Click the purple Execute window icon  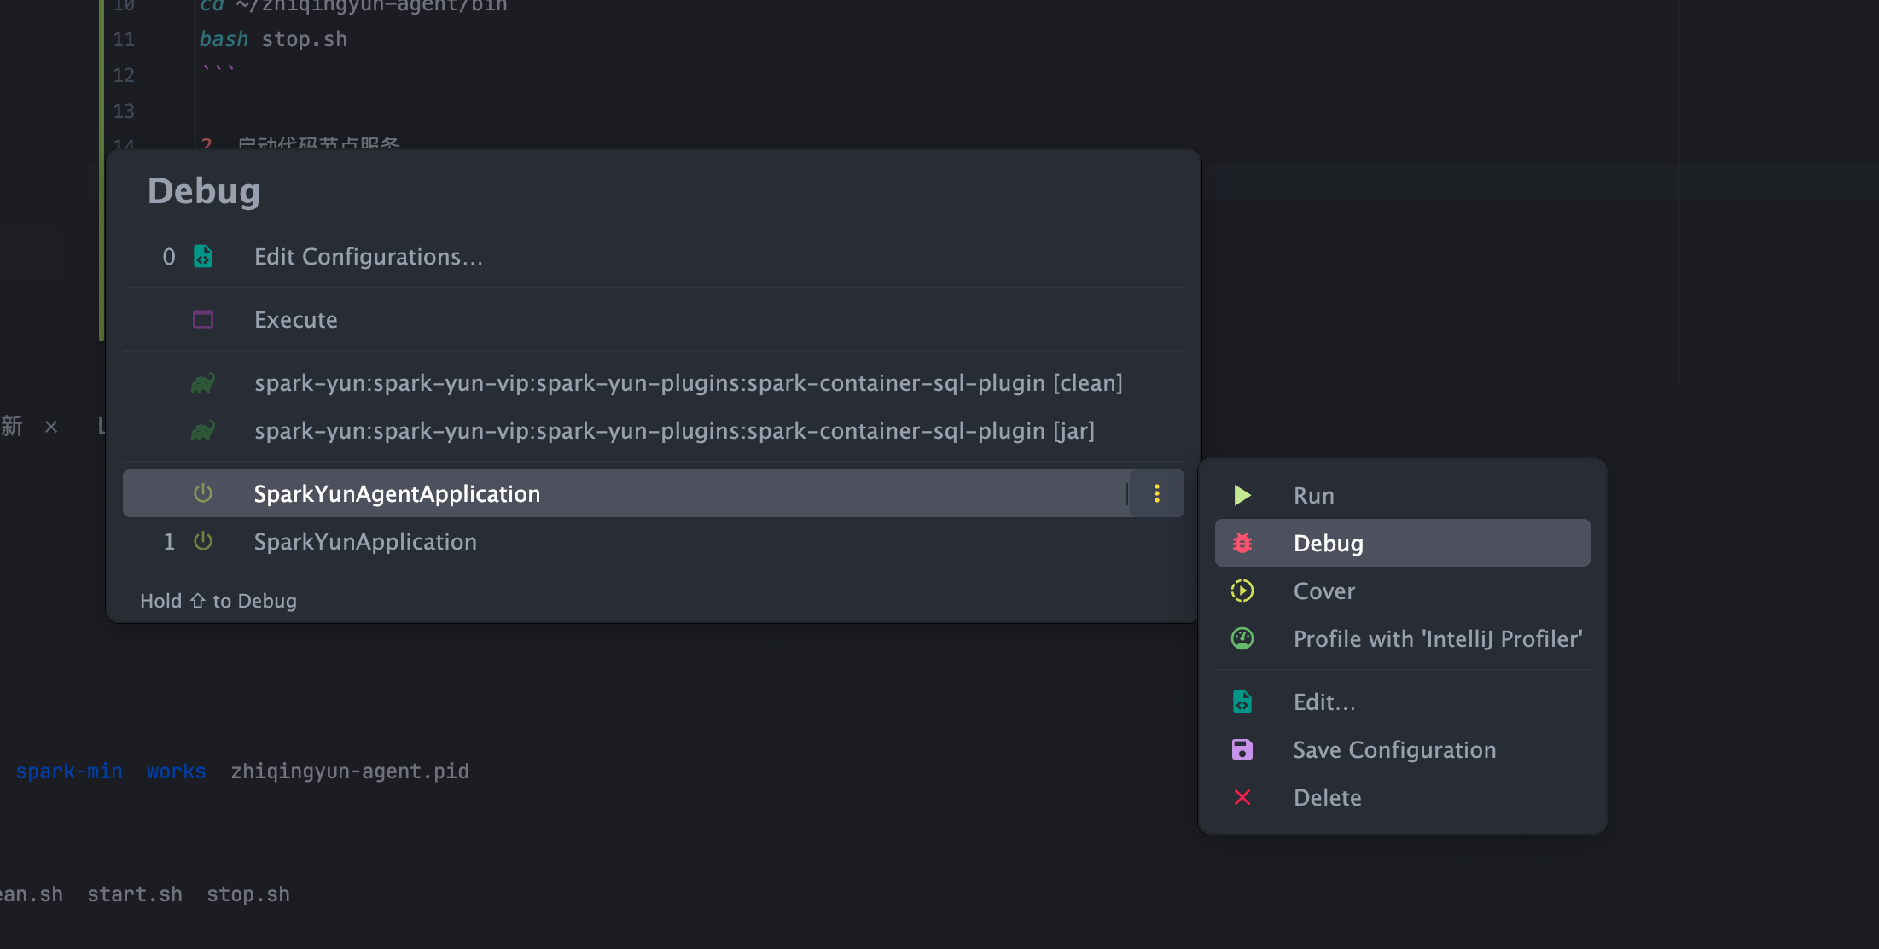pyautogui.click(x=203, y=319)
